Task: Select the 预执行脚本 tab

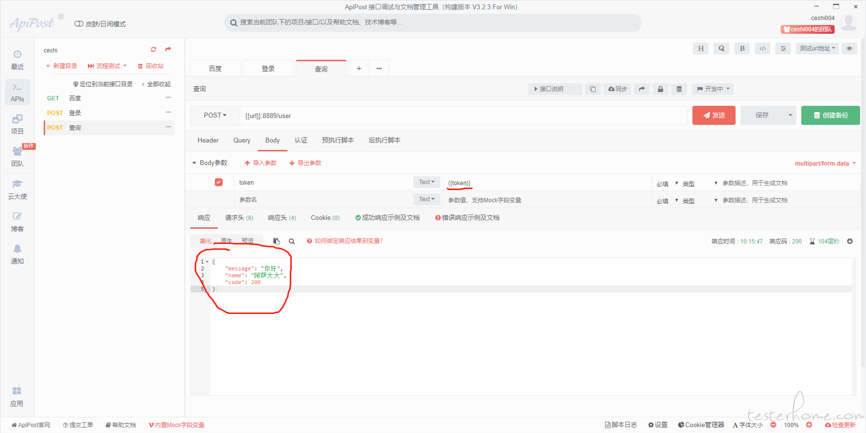Action: coord(338,141)
